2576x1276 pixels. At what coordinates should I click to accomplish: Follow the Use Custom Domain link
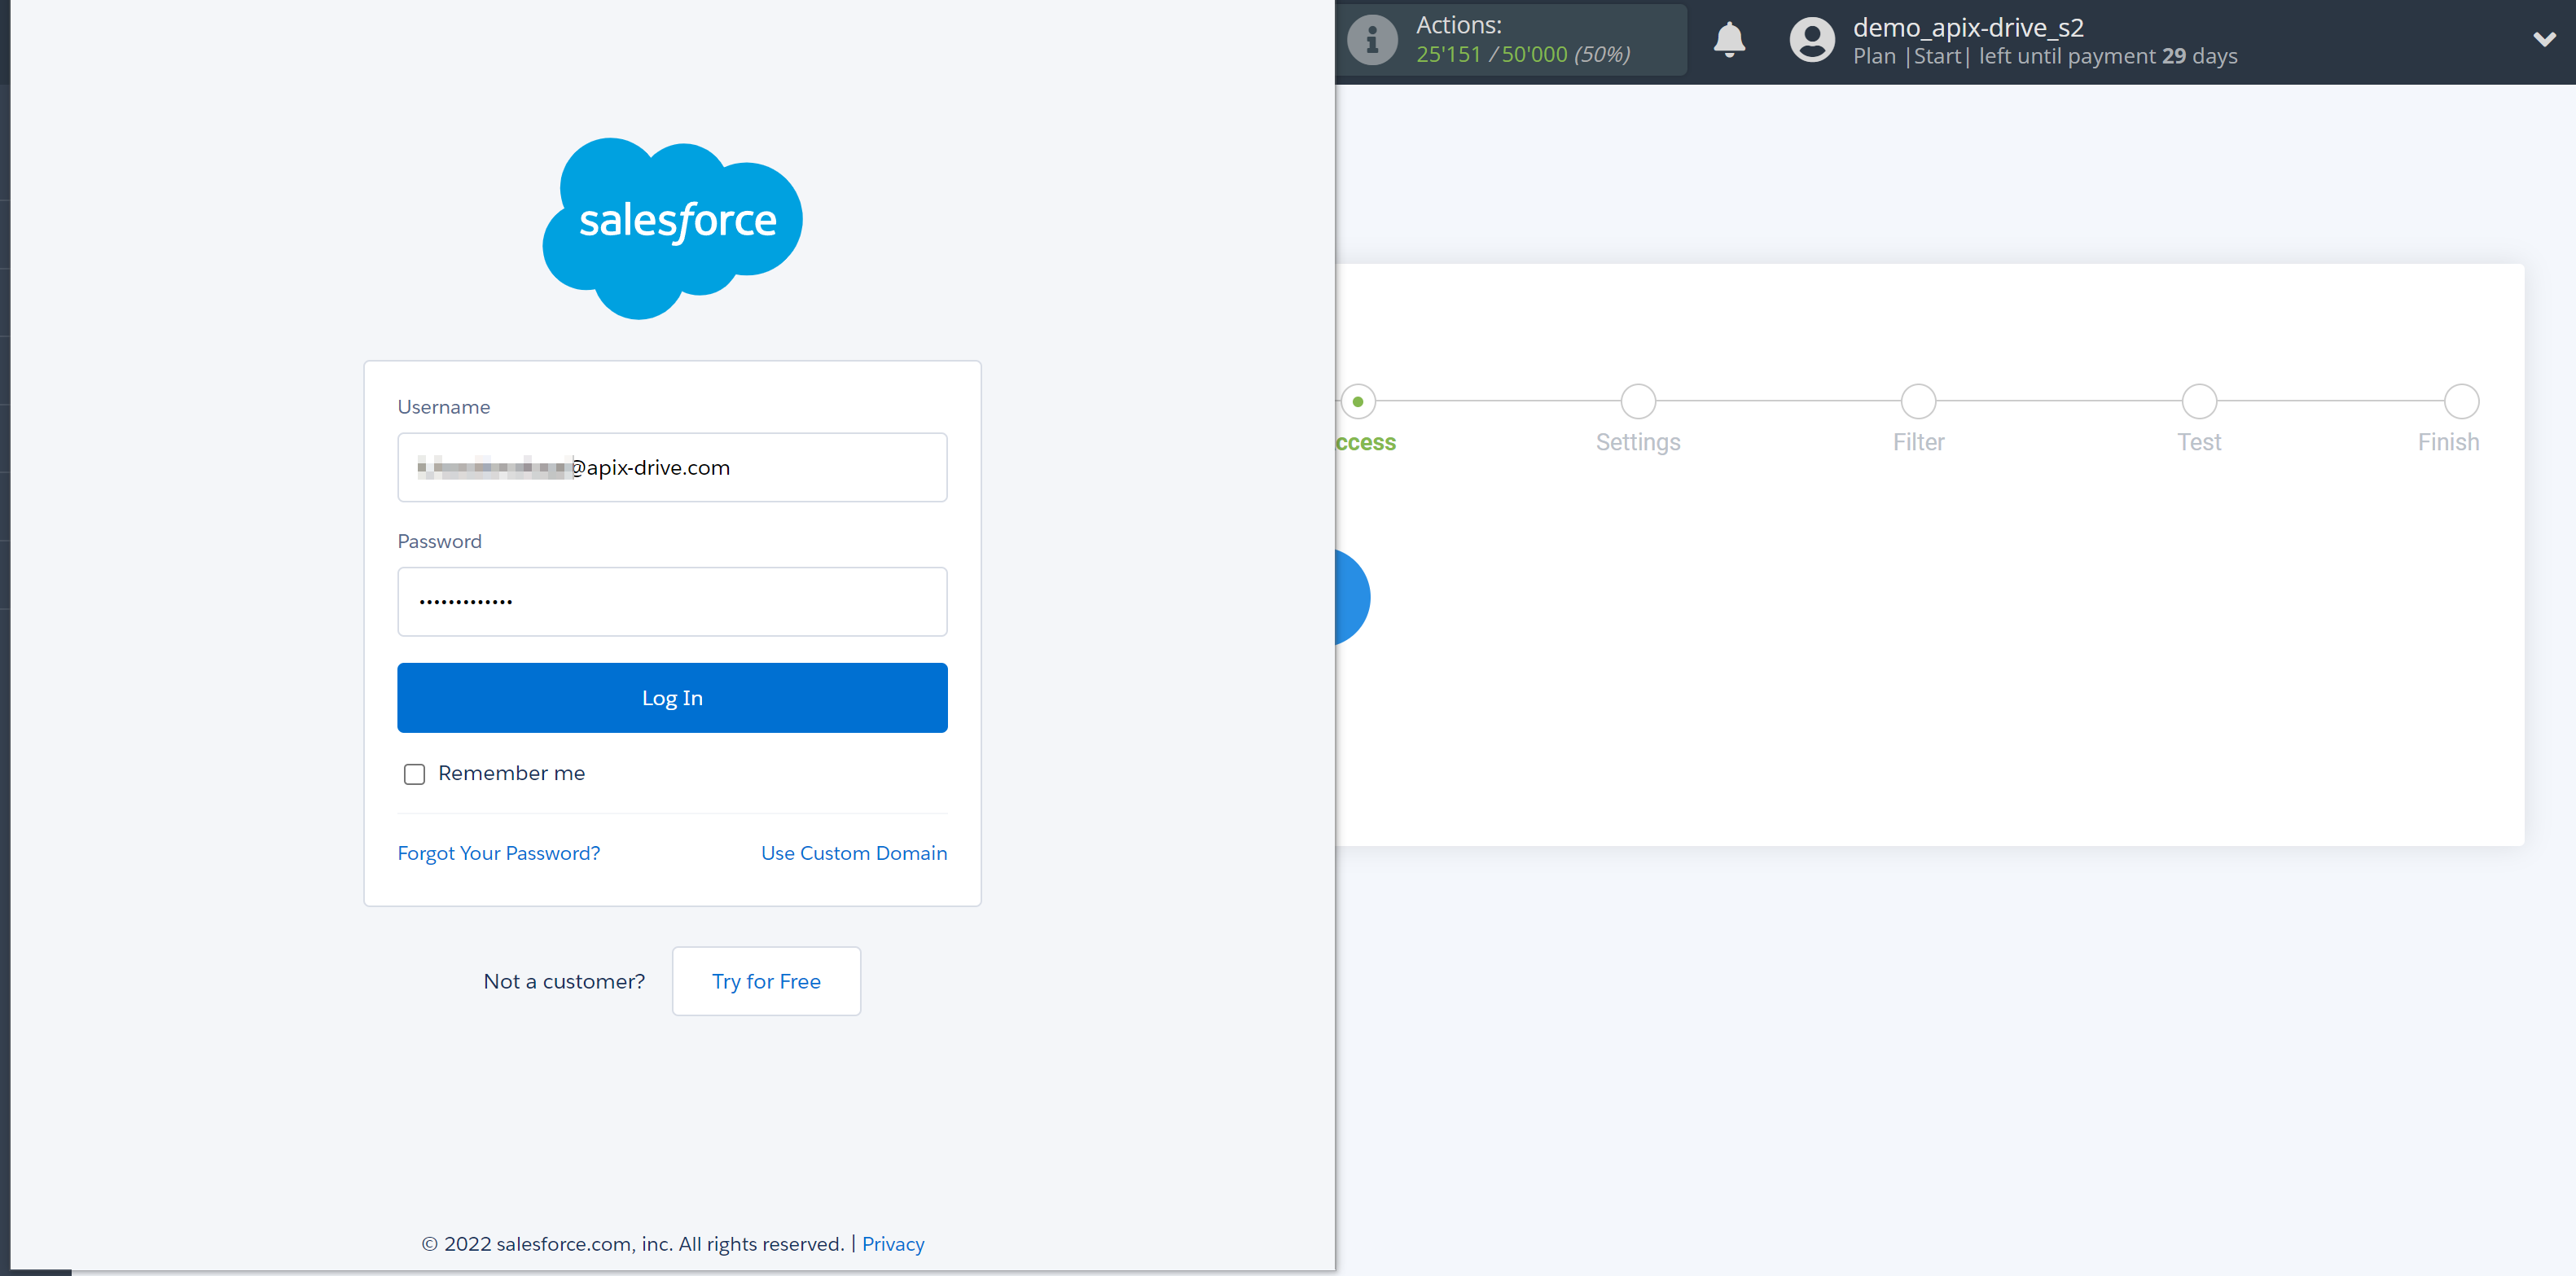click(854, 853)
